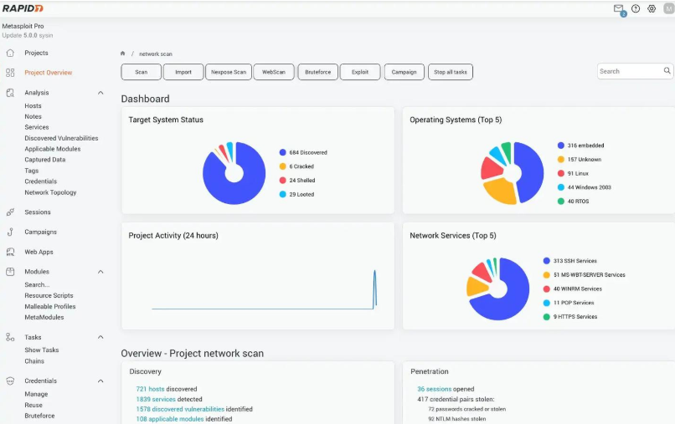Open Malleable Profiles under Modules

pyautogui.click(x=50, y=306)
